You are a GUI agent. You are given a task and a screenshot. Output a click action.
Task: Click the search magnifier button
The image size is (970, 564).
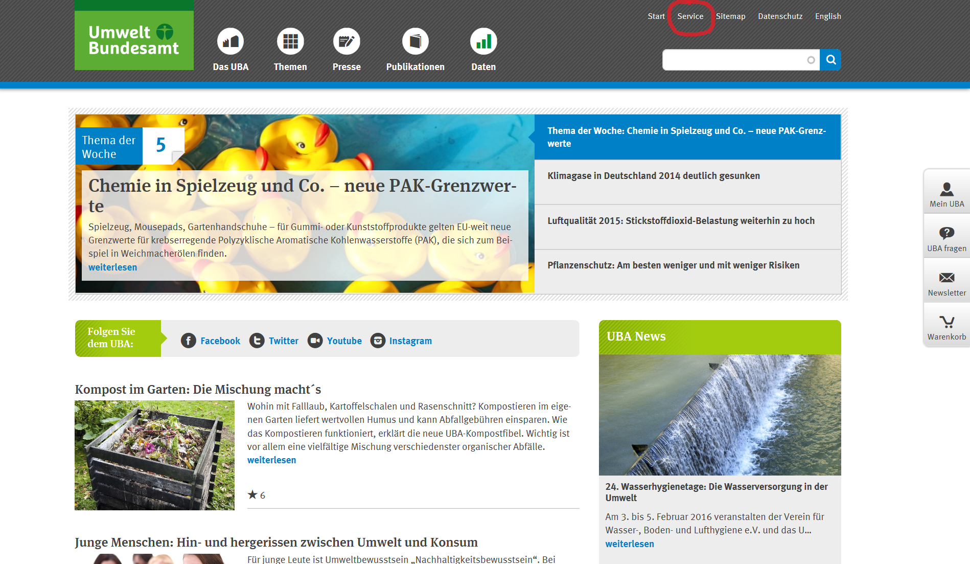click(830, 60)
